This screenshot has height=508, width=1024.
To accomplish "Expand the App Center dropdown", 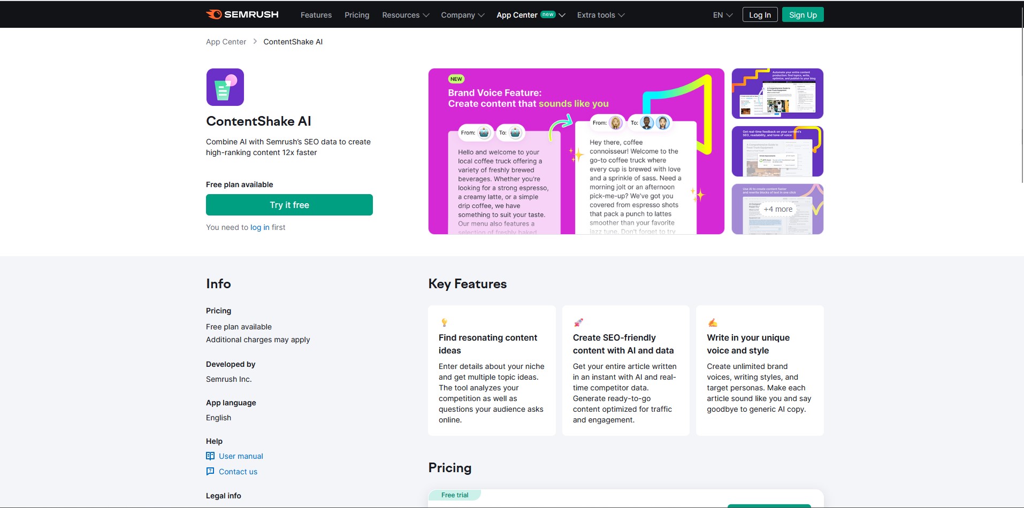I will click(x=531, y=15).
